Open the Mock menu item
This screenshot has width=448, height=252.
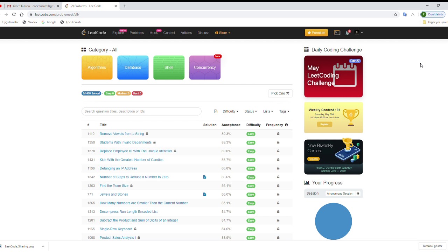click(153, 33)
